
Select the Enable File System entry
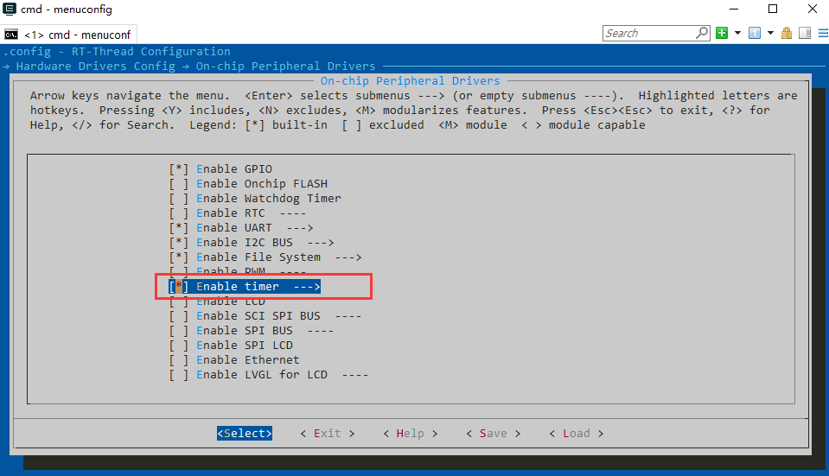(x=278, y=257)
